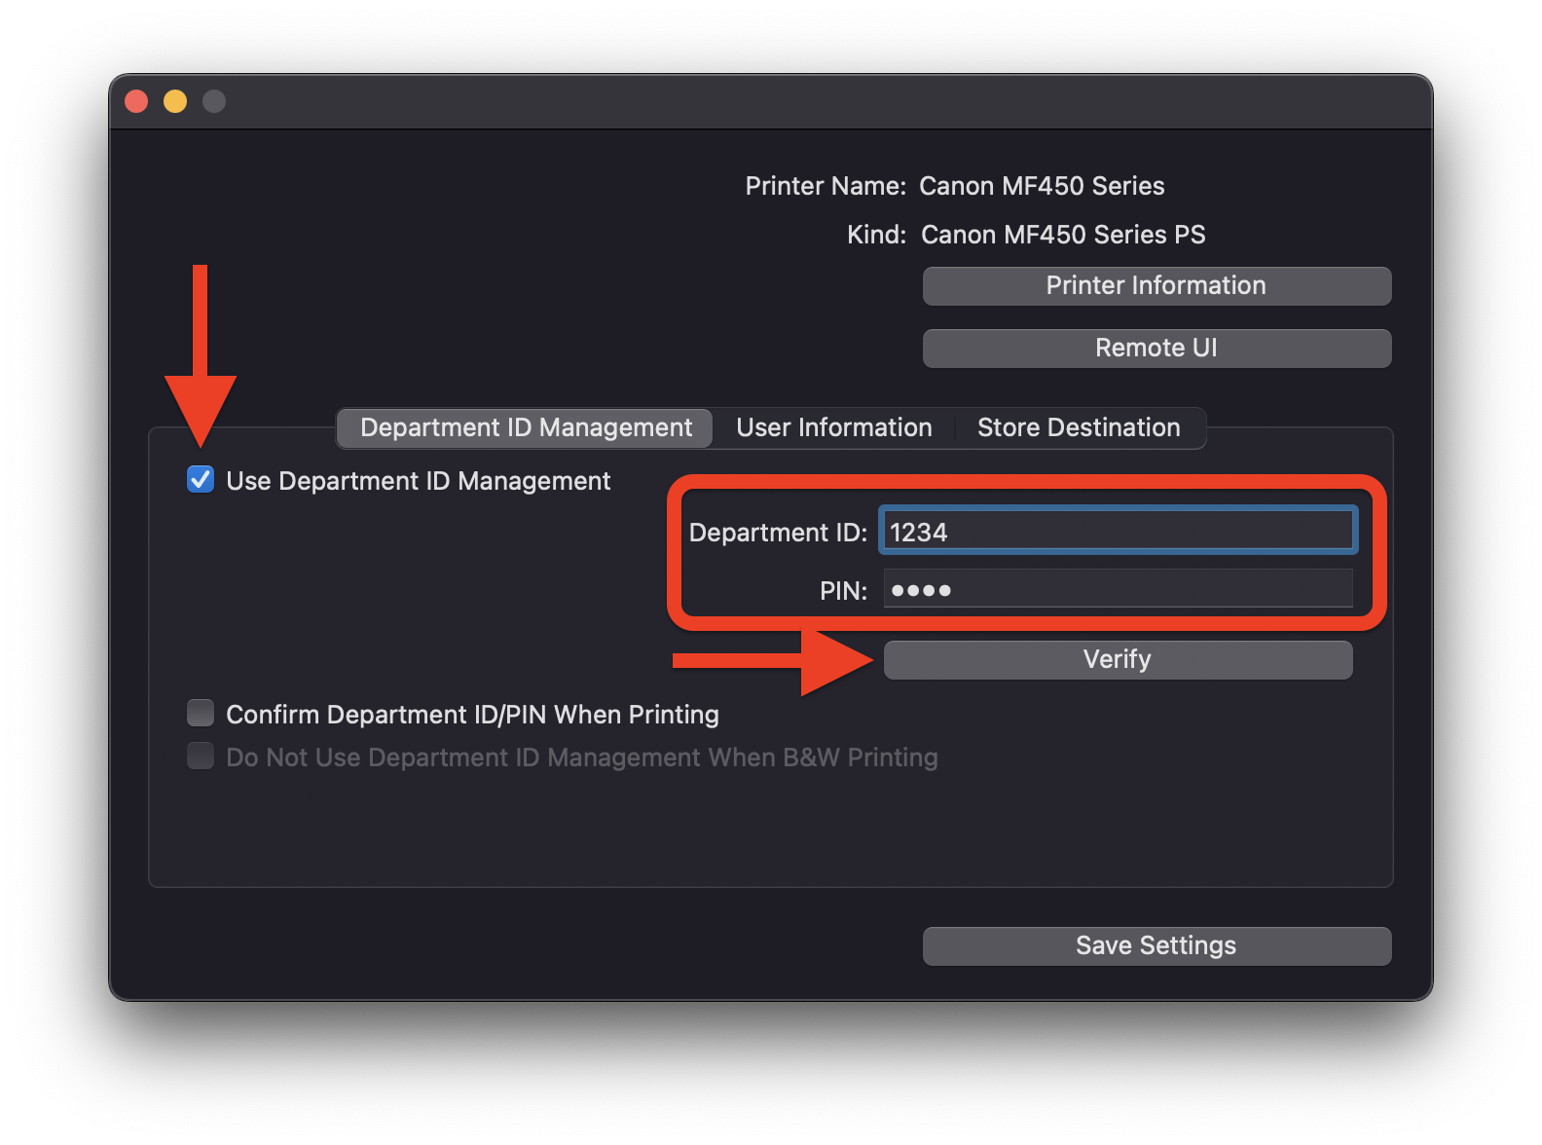The height and width of the screenshot is (1145, 1542).
Task: Click into the PIN password field
Action: point(1117,590)
